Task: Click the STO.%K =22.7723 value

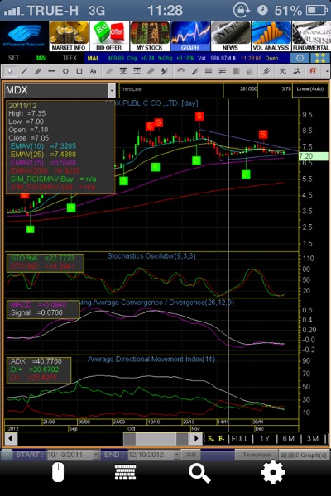Action: (x=43, y=258)
